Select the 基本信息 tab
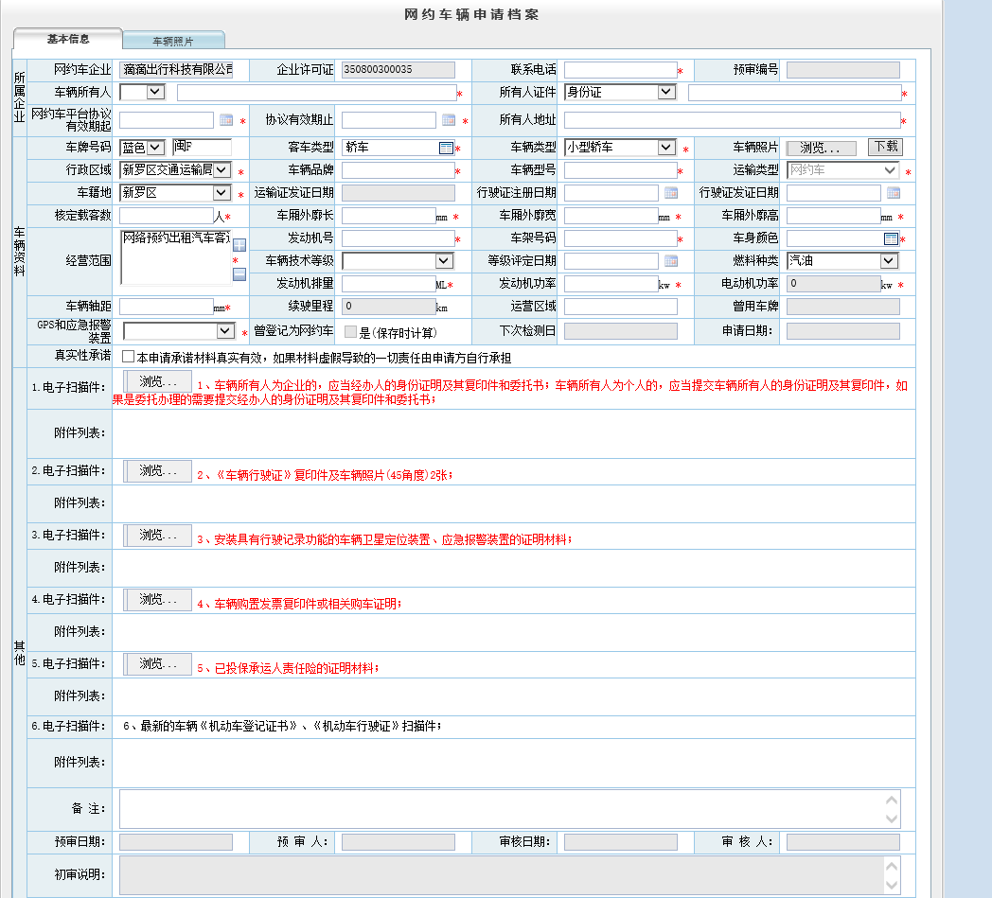Screen dimensions: 992x898 pos(68,40)
